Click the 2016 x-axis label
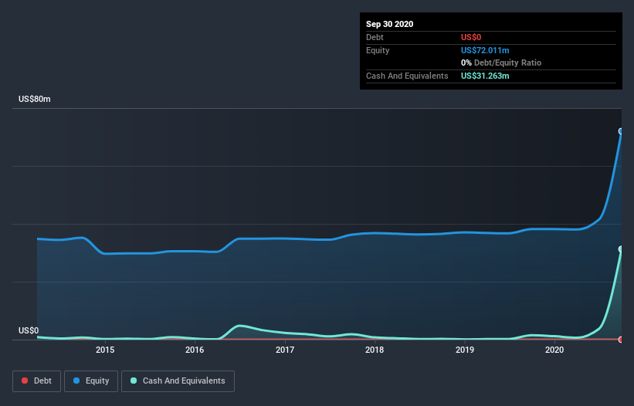Screen dimensions: 634x406 coord(195,350)
